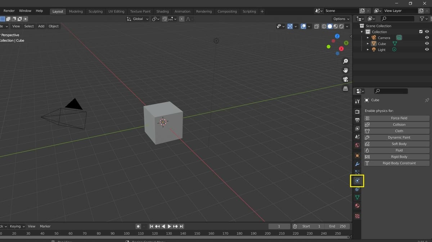Image resolution: width=432 pixels, height=242 pixels.
Task: Click the Z axis navigation gizmo bubble
Action: (337, 36)
